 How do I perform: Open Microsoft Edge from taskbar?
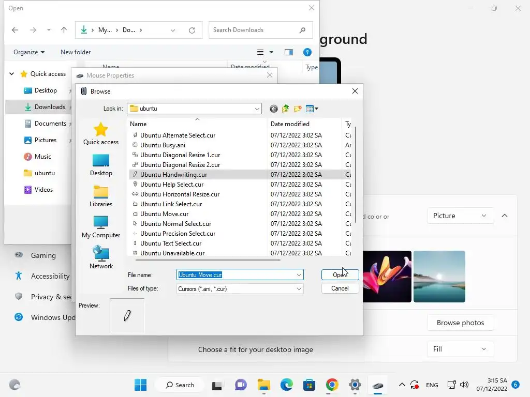(x=287, y=385)
